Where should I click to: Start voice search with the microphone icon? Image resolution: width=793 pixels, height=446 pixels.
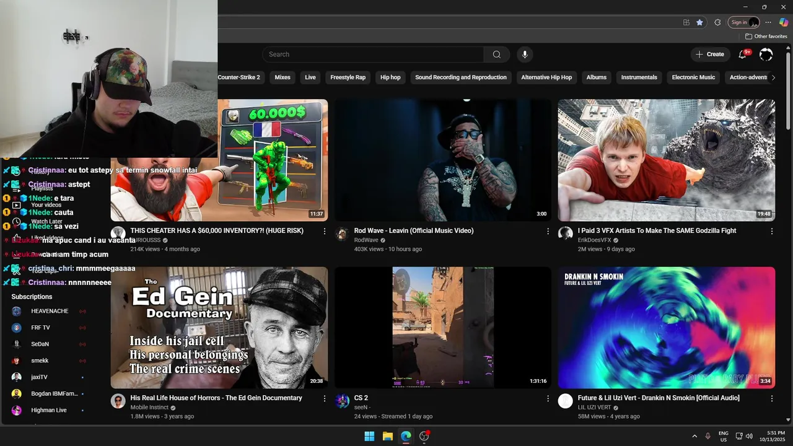(525, 55)
